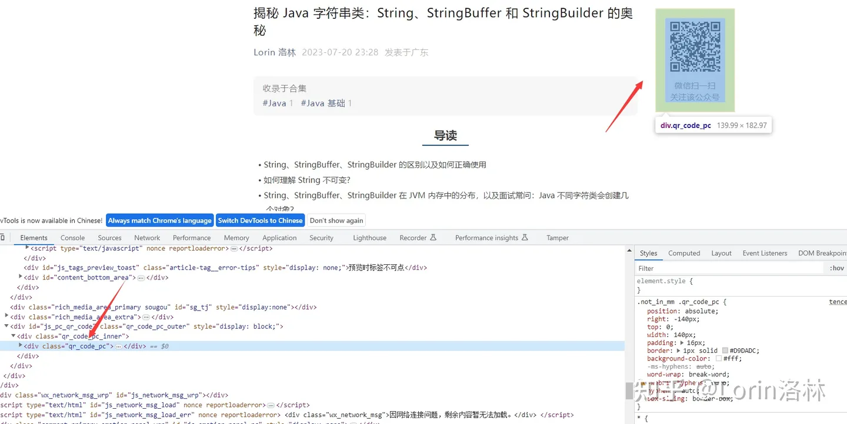847x424 pixels.
Task: Click Always match Chrome's language button
Action: (x=159, y=221)
